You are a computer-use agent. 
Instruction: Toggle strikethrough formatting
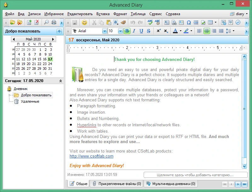tap(149, 31)
